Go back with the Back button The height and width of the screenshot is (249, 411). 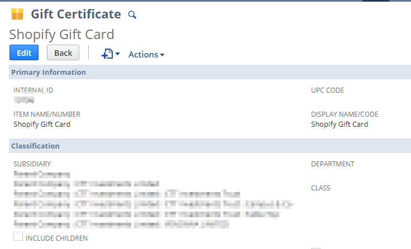point(63,53)
